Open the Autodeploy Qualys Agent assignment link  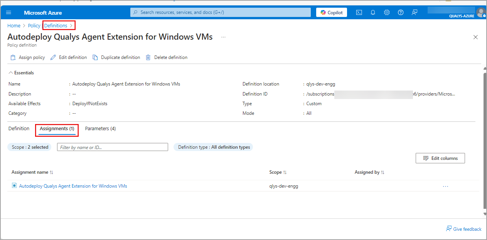[73, 186]
